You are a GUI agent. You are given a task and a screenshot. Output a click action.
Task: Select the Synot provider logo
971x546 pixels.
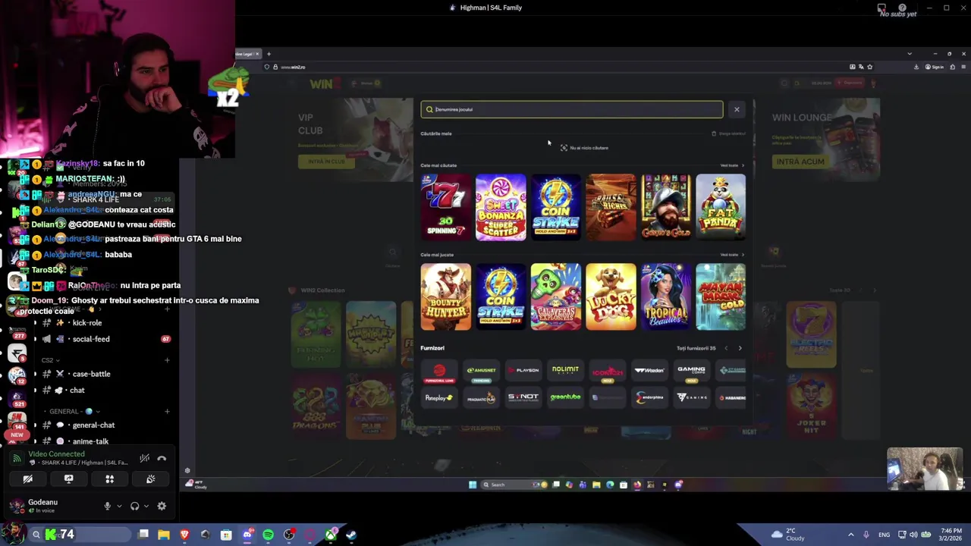pyautogui.click(x=523, y=397)
